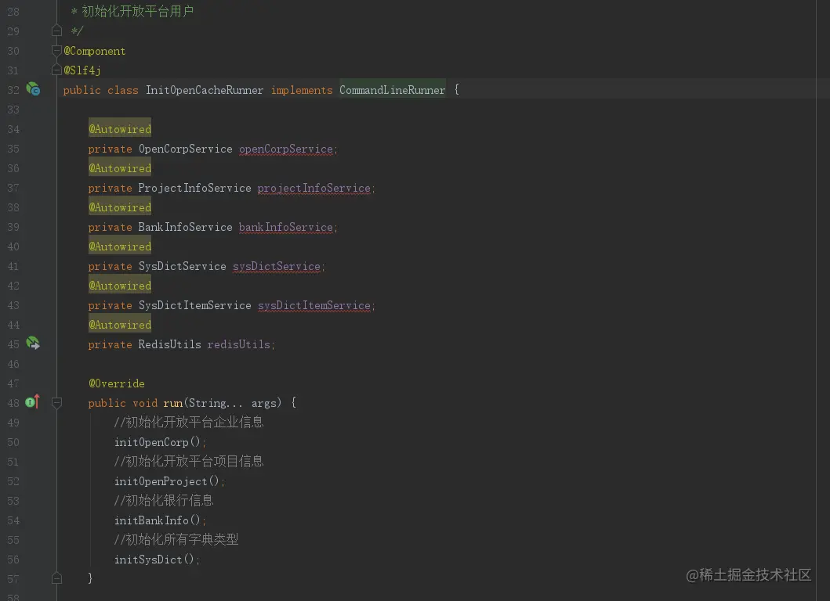
Task: Click the run method name
Action: pos(173,403)
